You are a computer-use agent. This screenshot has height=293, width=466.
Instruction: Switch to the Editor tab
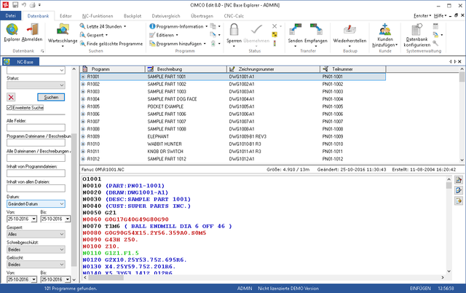coord(66,16)
